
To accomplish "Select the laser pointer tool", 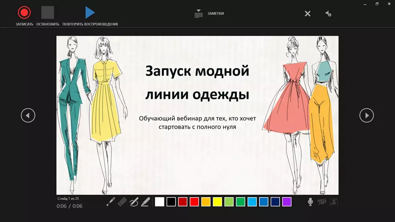I will tap(110, 202).
